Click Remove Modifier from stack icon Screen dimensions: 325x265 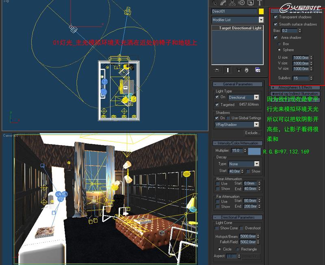tap(247, 70)
